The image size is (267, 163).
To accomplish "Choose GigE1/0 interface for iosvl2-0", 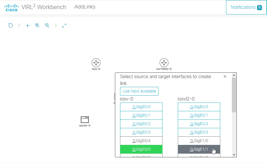I will click(x=199, y=141).
